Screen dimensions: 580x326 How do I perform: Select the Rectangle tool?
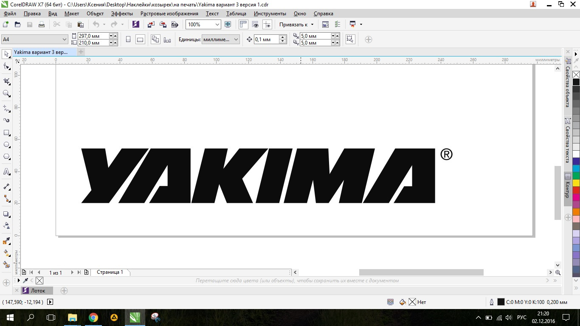[x=7, y=133]
